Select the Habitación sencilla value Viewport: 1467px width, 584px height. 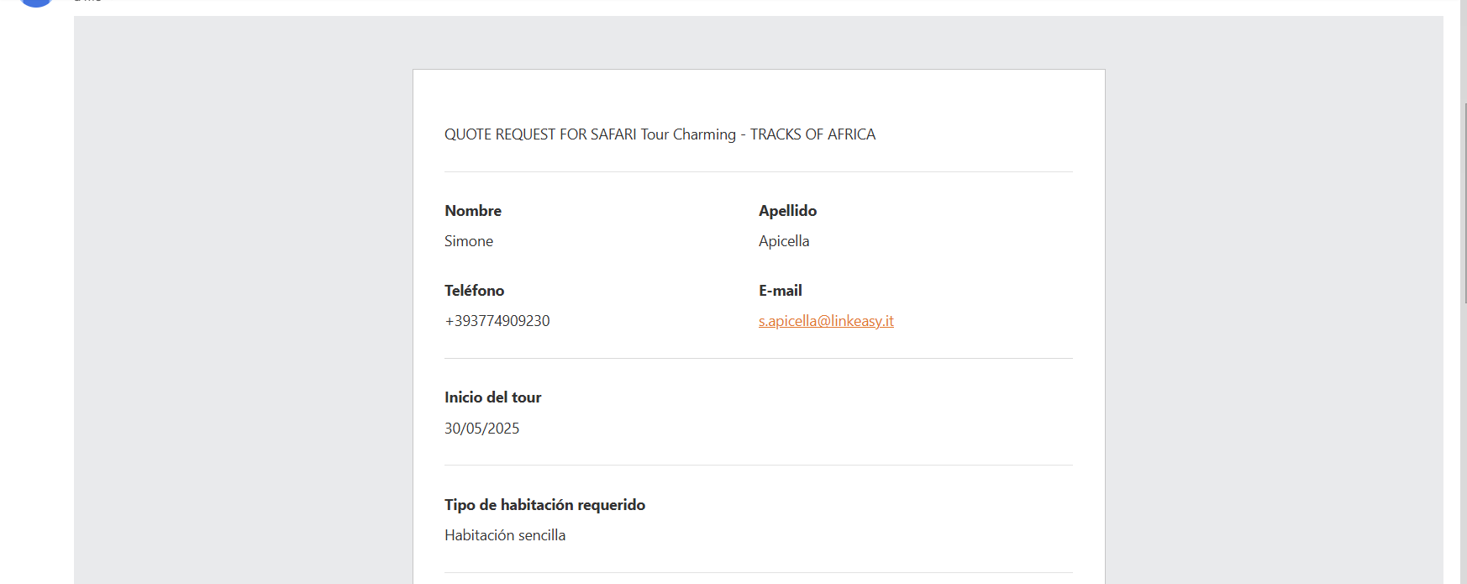[505, 535]
